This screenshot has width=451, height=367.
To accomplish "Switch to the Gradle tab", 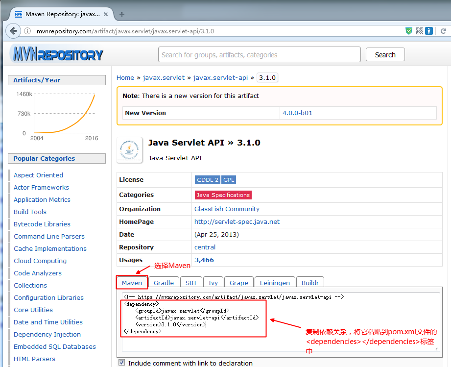I will (x=164, y=283).
